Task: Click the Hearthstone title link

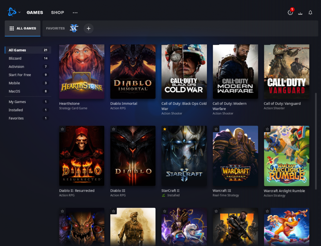Action: point(69,103)
